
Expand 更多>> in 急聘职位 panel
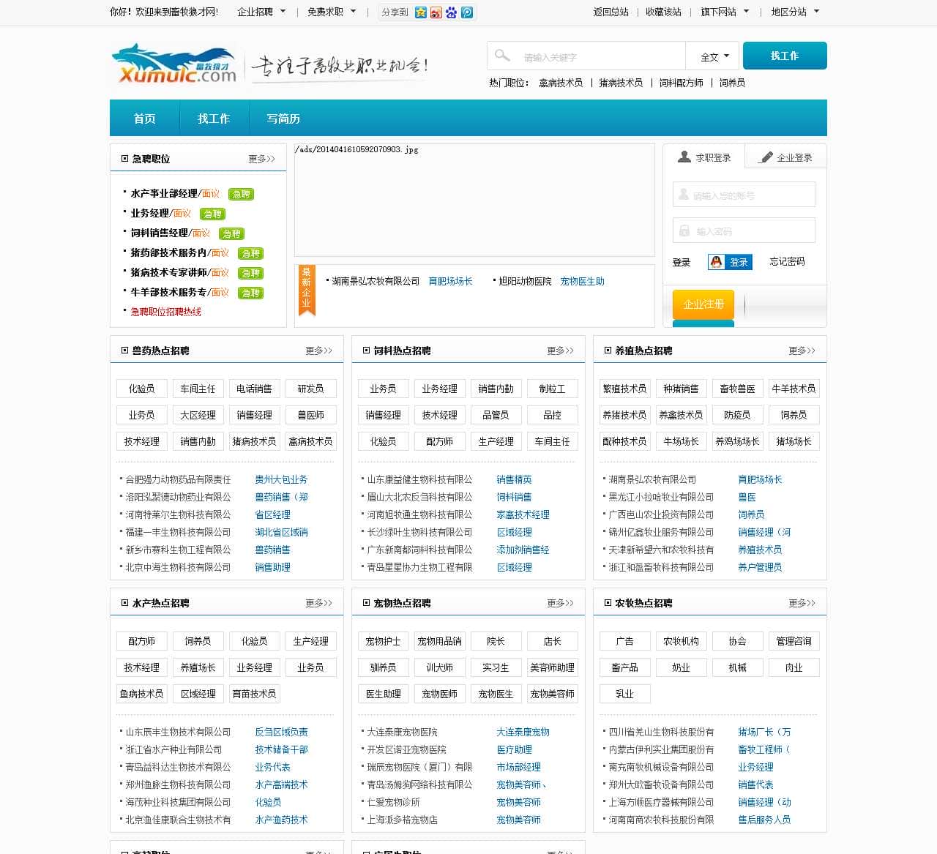coord(262,159)
